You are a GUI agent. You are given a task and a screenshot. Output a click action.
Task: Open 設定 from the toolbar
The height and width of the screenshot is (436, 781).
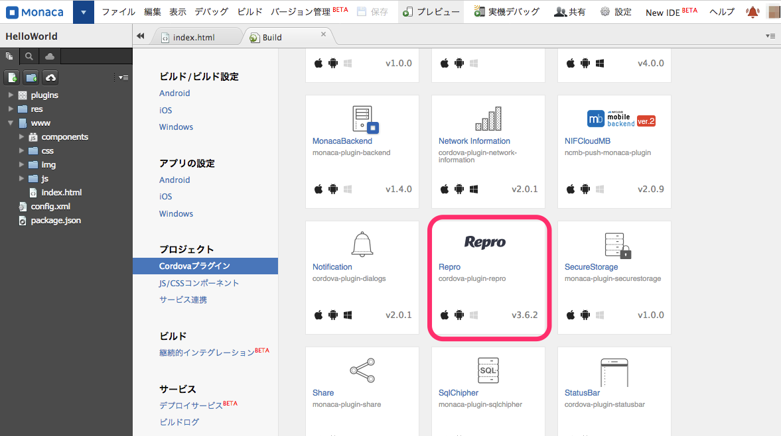pos(616,12)
